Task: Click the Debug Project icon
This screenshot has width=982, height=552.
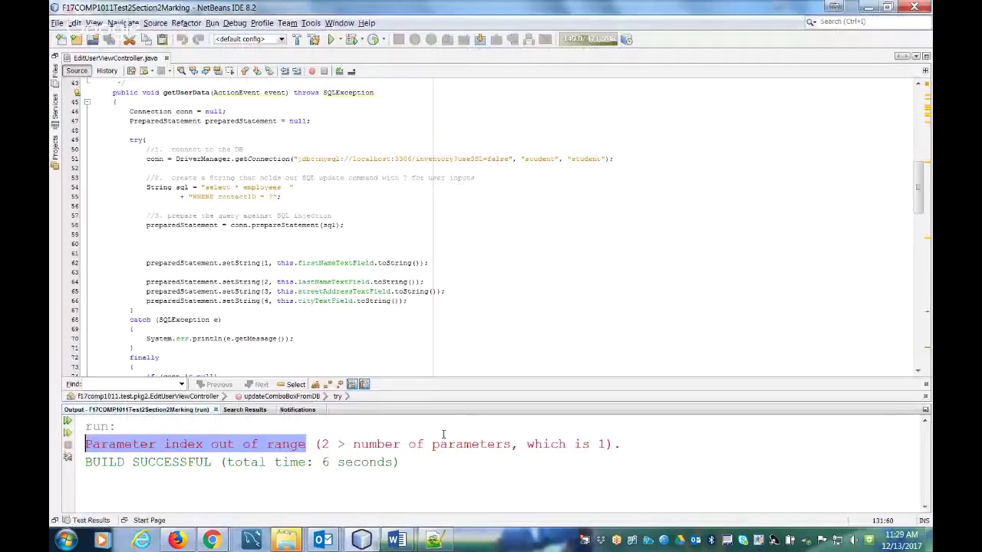Action: click(351, 39)
